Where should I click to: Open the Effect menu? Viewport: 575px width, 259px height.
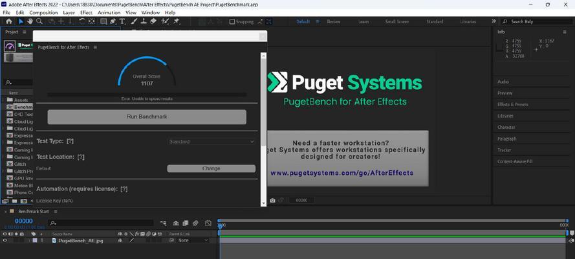(x=87, y=12)
